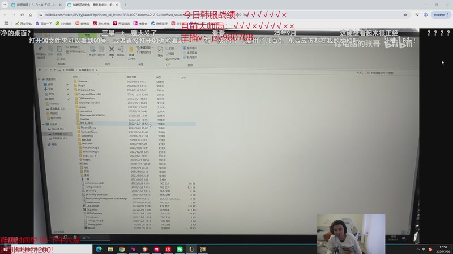Open WeChat from the taskbar
The image size is (453, 254).
[180, 249]
